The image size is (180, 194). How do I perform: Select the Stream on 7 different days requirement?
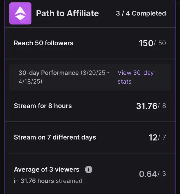[x=55, y=137]
